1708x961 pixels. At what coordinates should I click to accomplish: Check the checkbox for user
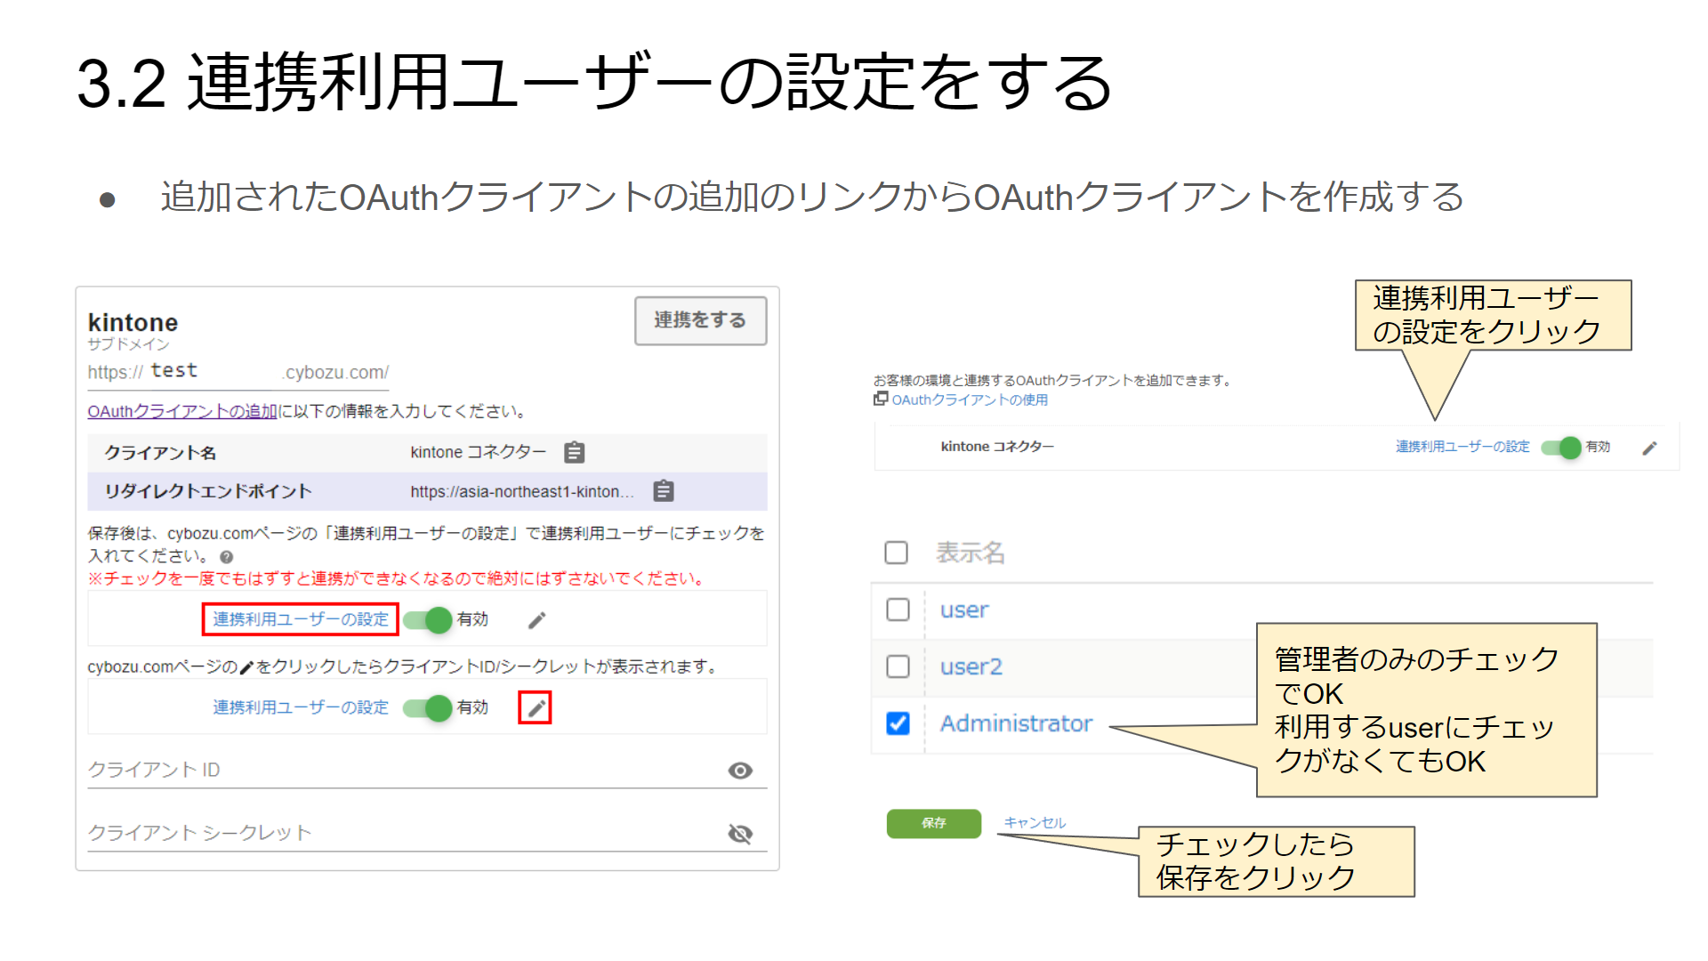point(898,610)
